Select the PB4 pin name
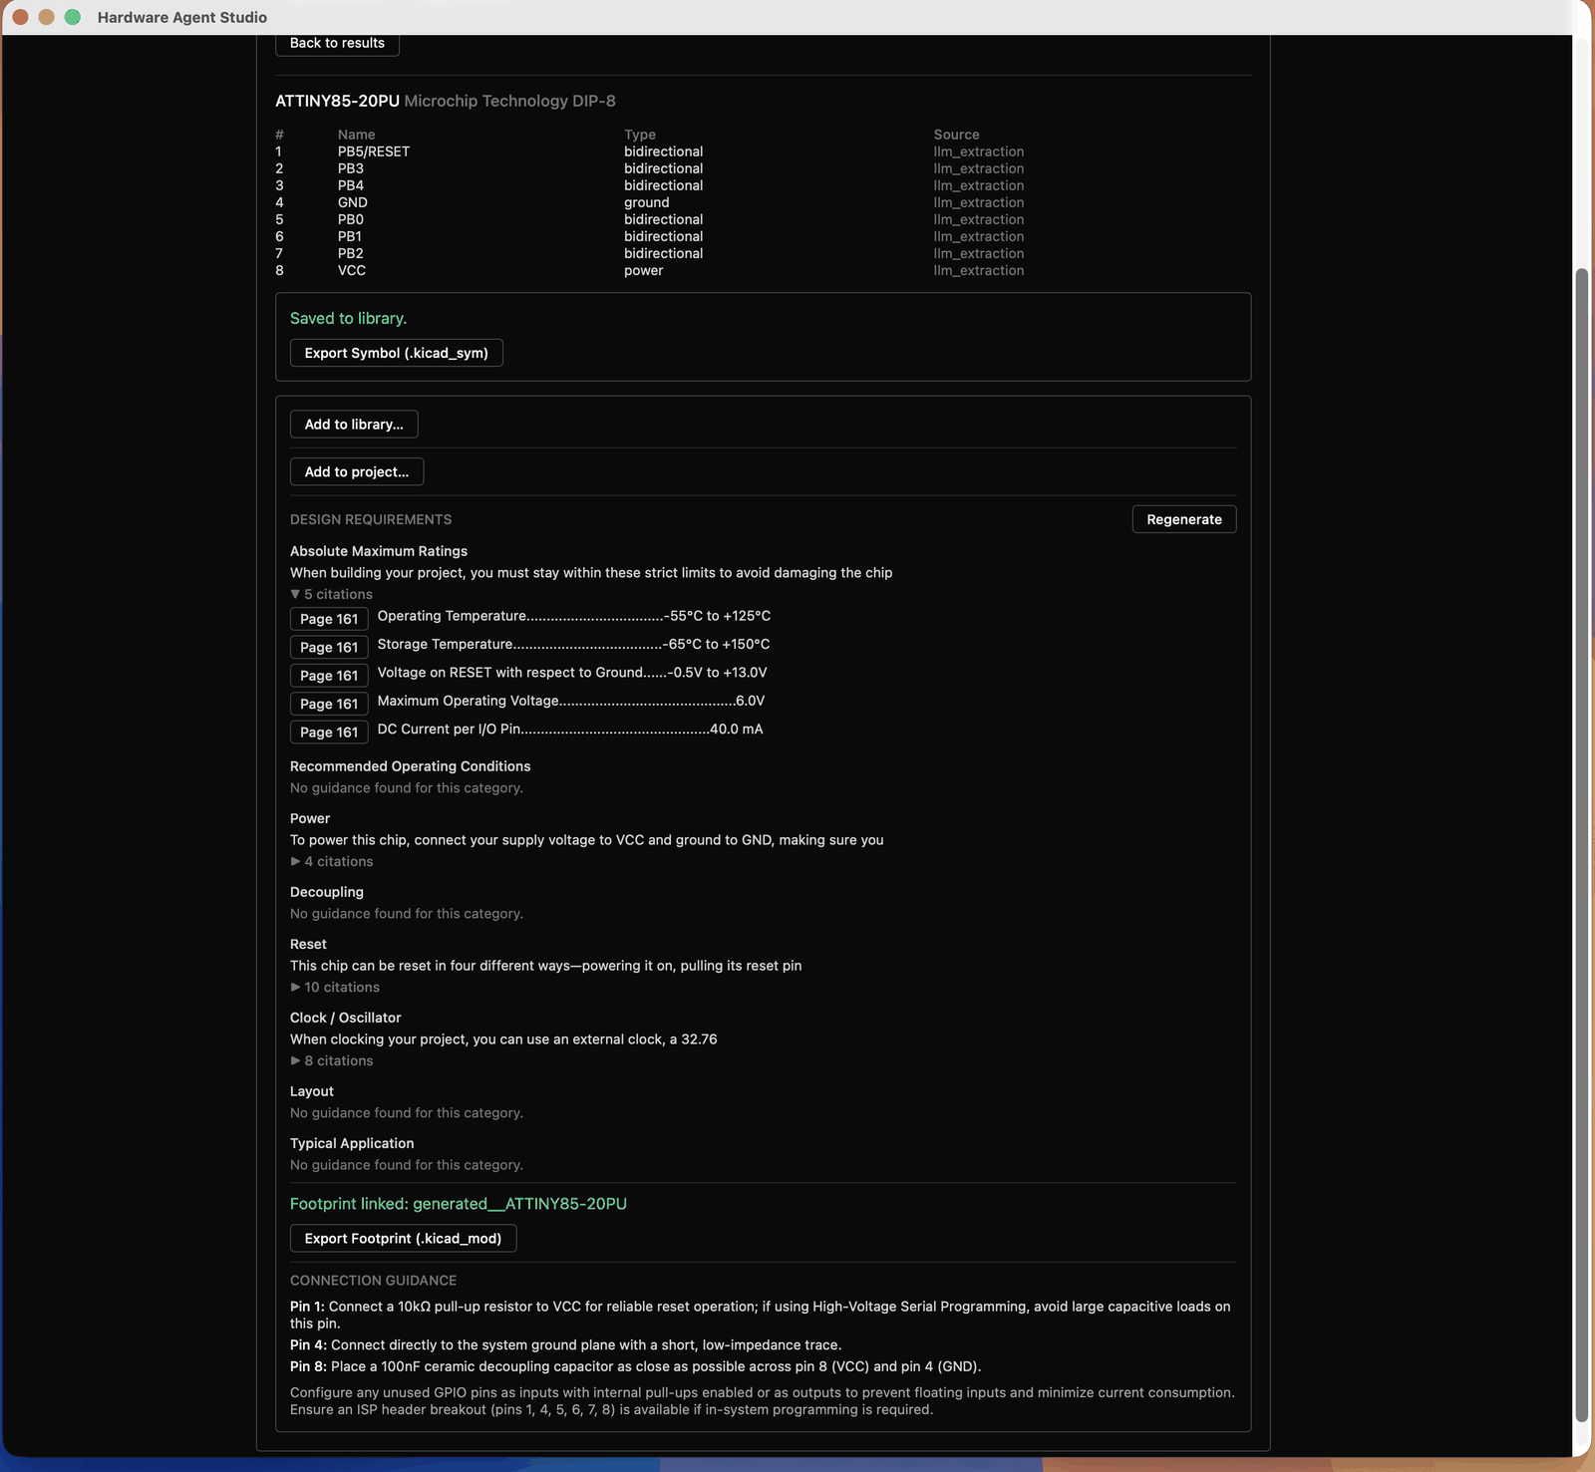Screen dimensions: 1595x1472 [x=351, y=185]
